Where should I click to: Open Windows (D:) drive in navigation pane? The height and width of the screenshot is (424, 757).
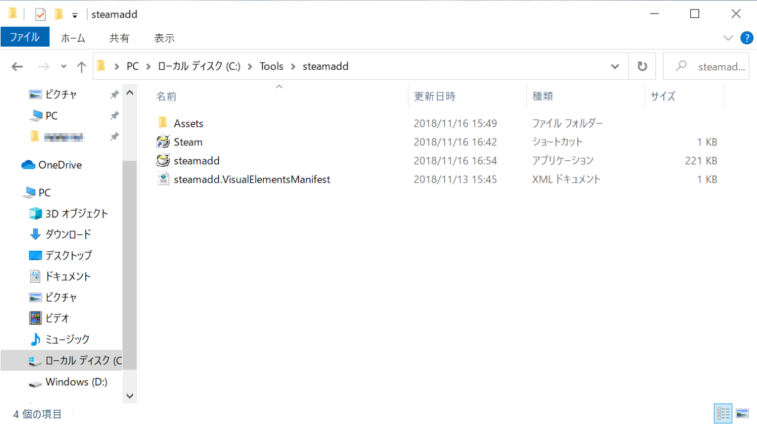pyautogui.click(x=76, y=382)
